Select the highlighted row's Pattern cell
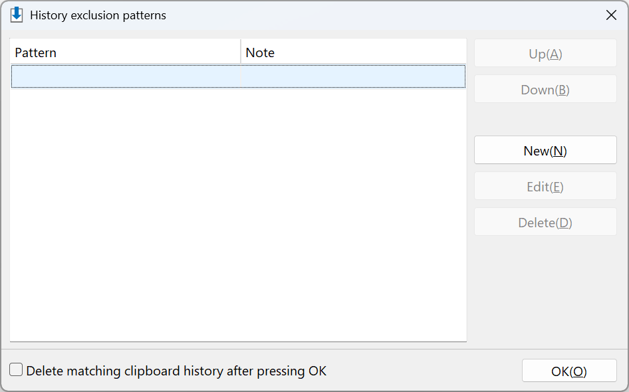 point(126,76)
